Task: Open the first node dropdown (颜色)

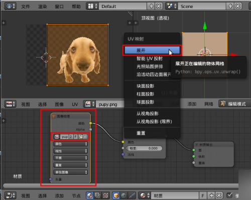Action: [x=70, y=143]
